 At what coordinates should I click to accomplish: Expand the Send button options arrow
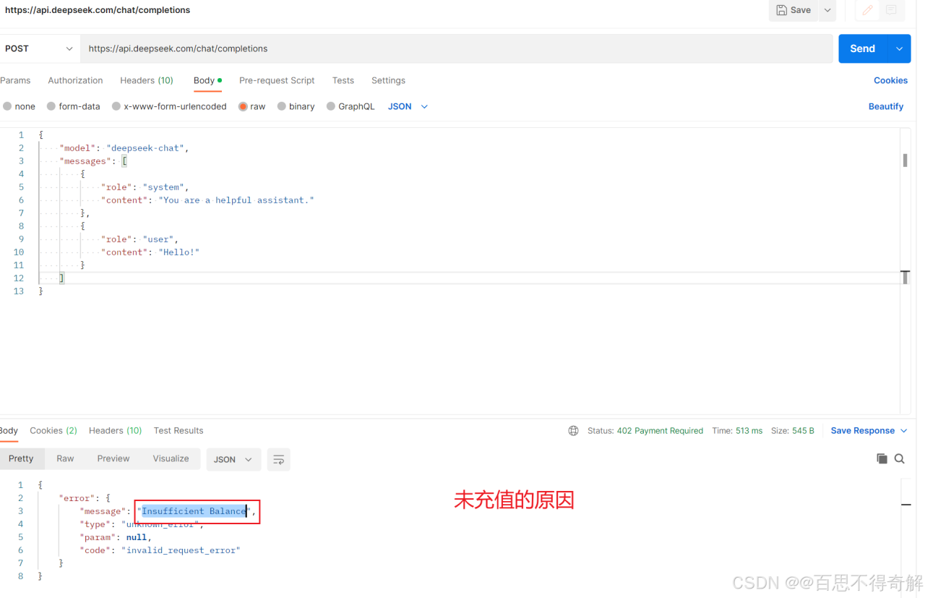pos(899,48)
